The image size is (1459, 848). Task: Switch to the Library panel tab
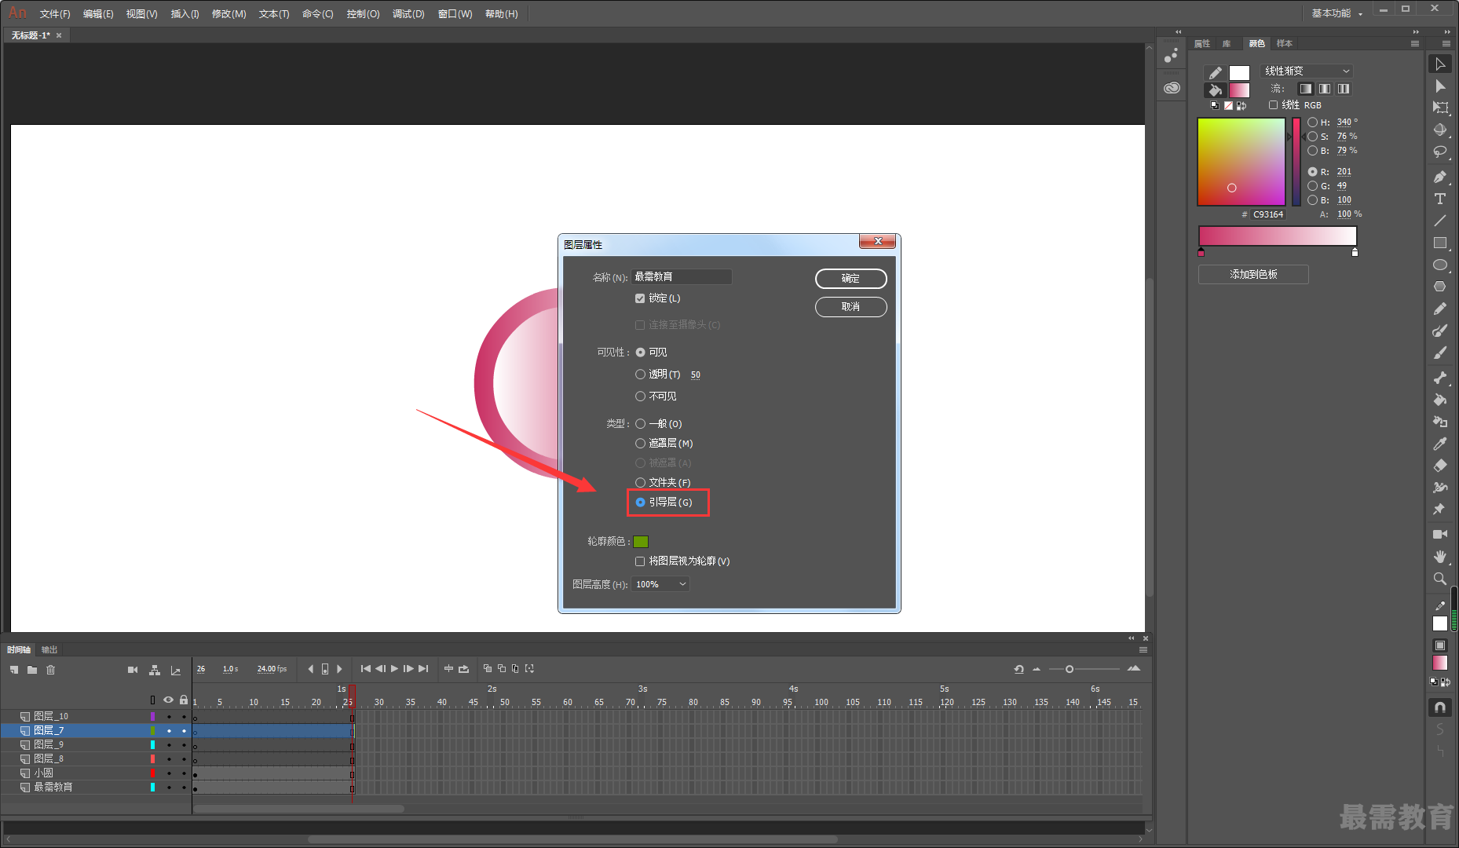[x=1227, y=44]
